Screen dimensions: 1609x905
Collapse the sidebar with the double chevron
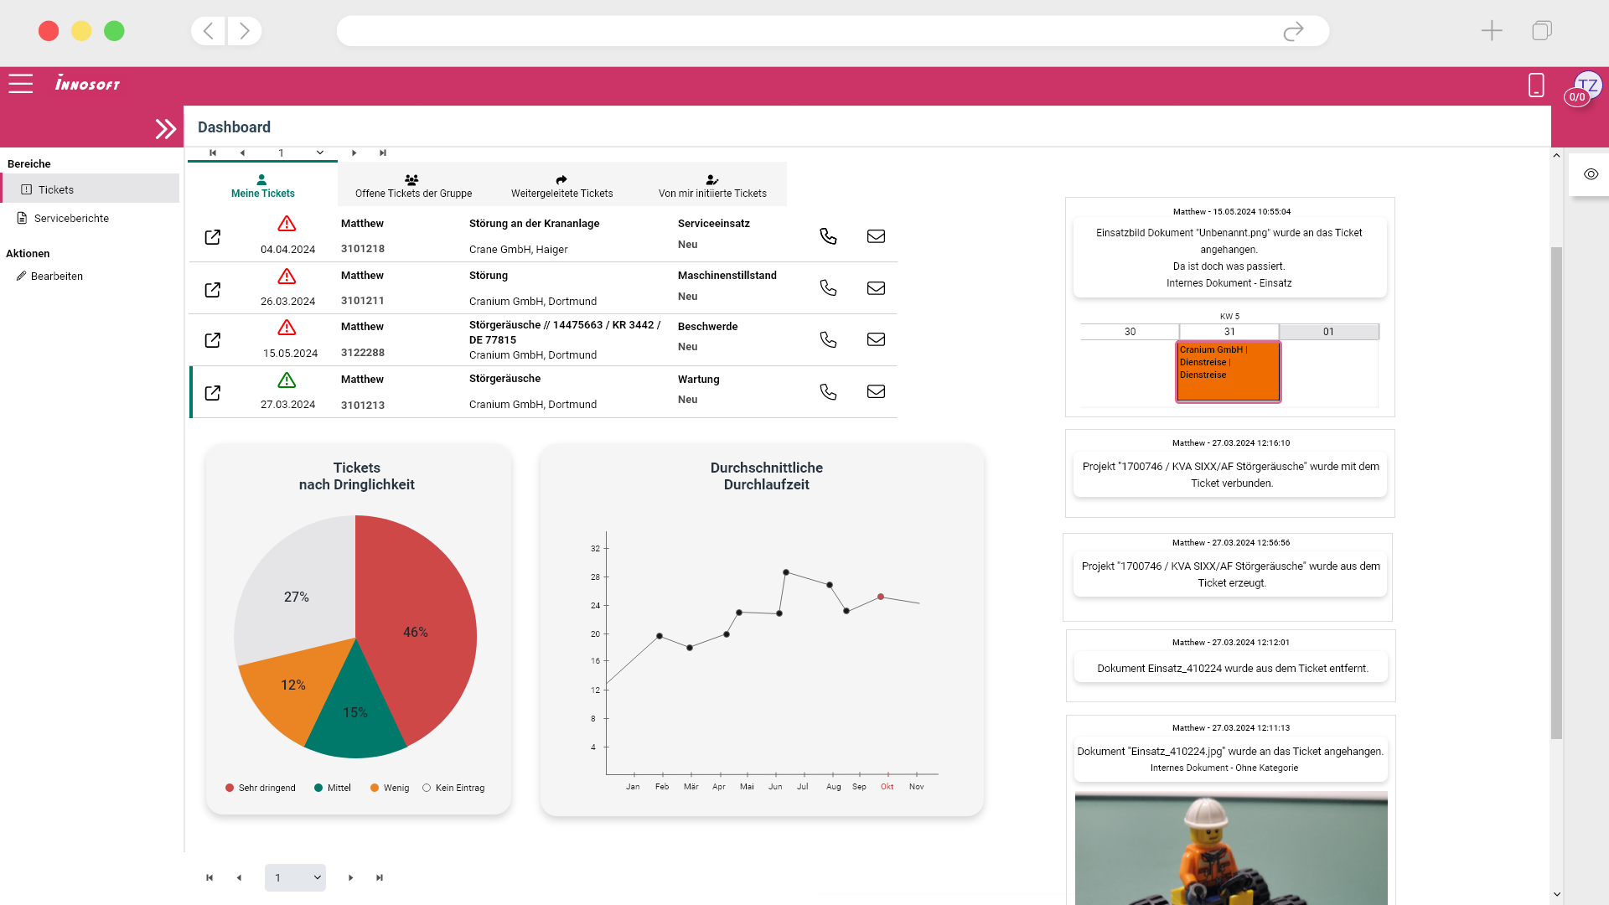tap(164, 128)
